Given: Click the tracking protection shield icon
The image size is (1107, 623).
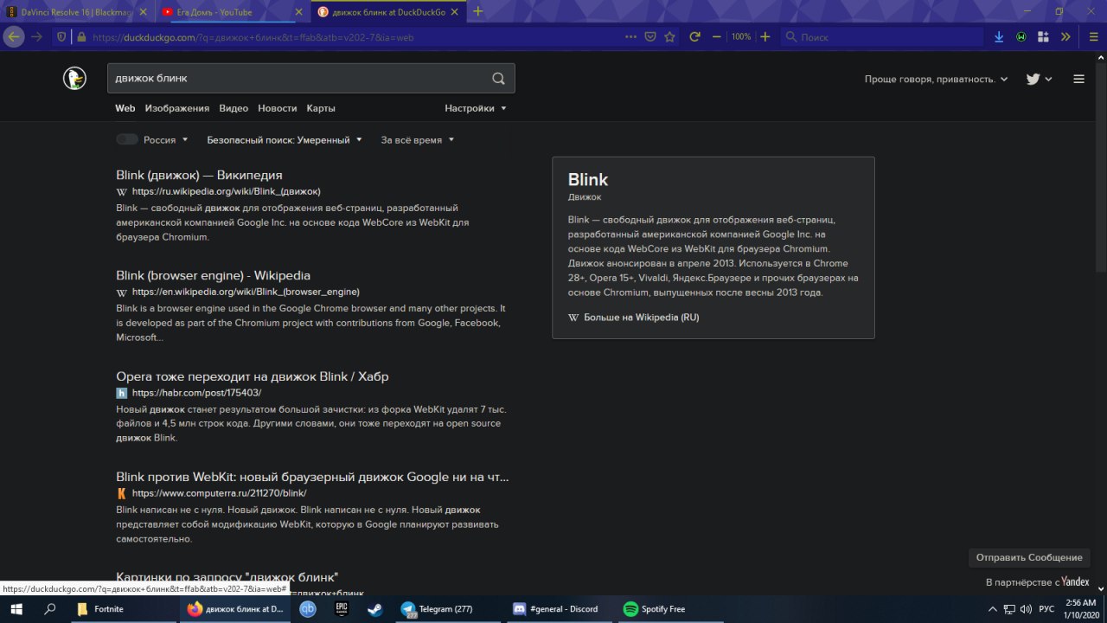Looking at the screenshot, I should (61, 37).
